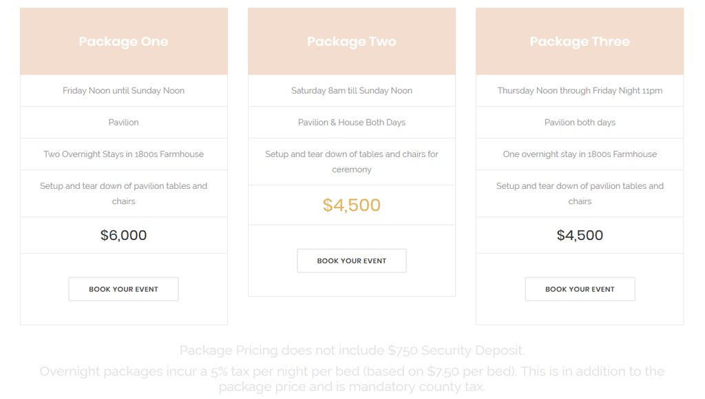
Task: Click Book Your Event under Package One
Action: point(124,289)
